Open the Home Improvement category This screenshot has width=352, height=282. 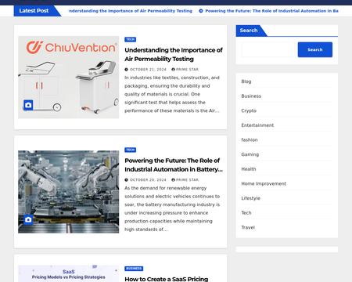264,184
